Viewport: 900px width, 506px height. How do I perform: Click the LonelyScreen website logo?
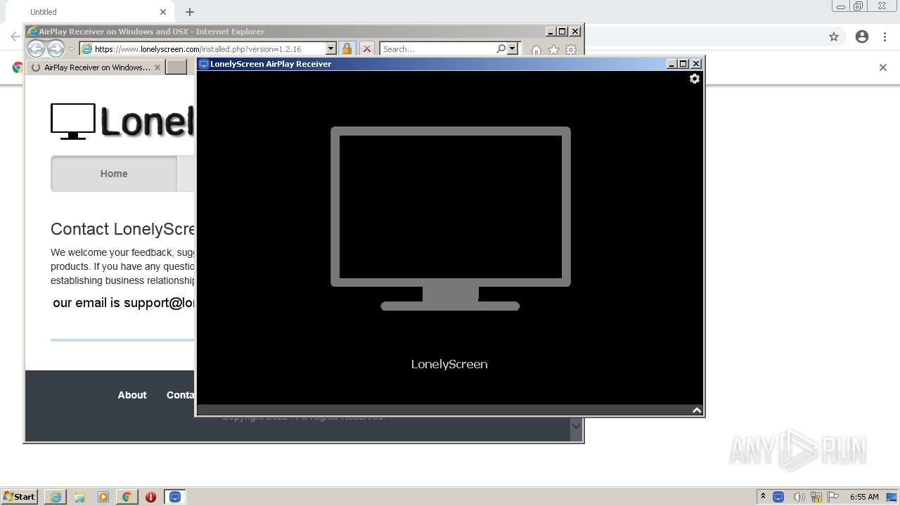(122, 121)
